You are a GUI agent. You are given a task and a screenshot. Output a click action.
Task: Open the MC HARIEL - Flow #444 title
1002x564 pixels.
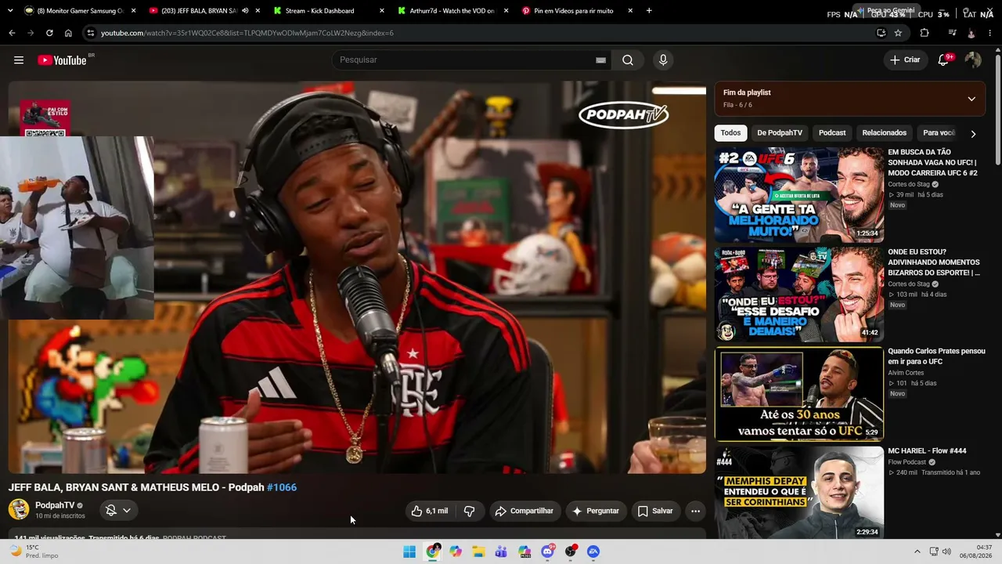click(927, 451)
